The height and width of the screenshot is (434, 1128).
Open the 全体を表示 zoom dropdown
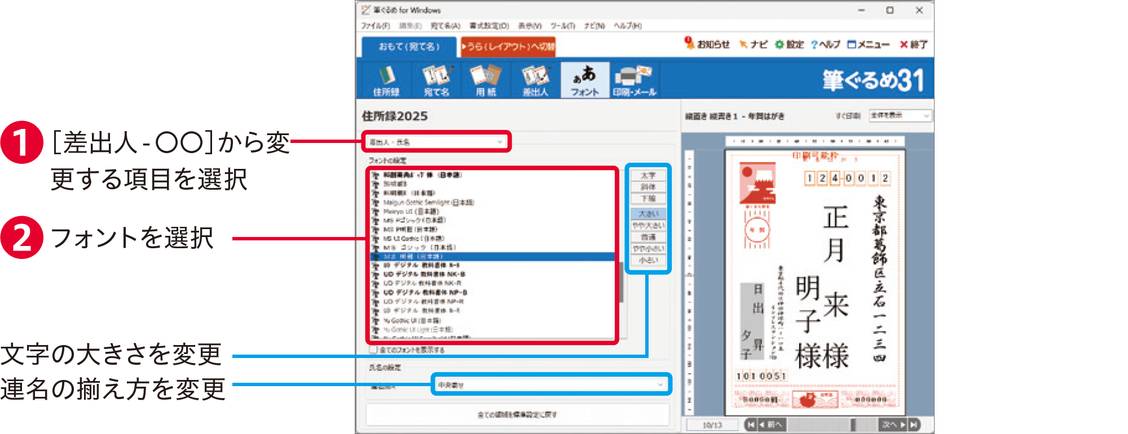[x=900, y=115]
